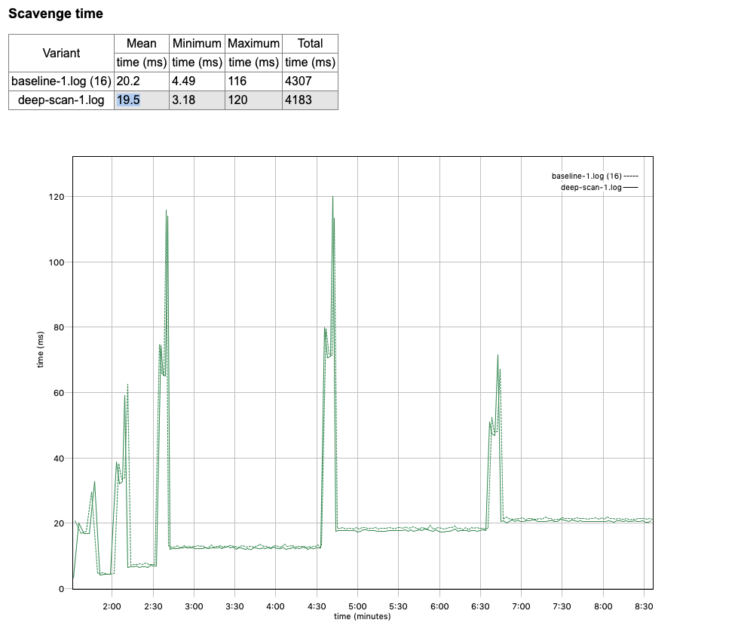Click the 'Total' column header
Image resolution: width=741 pixels, height=635 pixels.
pyautogui.click(x=310, y=44)
